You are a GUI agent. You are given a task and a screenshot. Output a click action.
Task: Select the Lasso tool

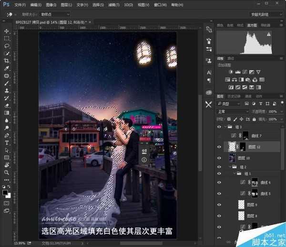click(x=7, y=46)
